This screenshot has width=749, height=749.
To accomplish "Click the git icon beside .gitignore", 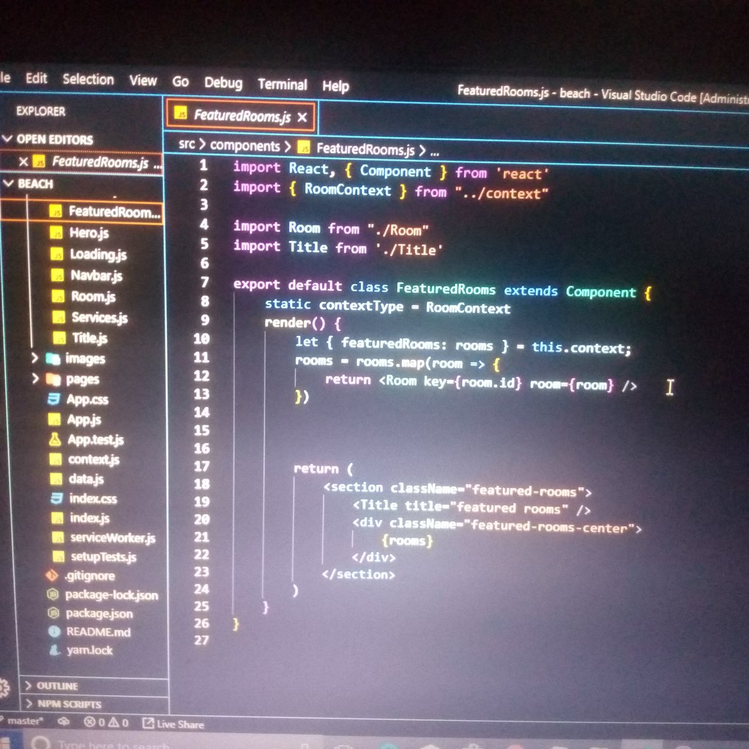I will coord(52,575).
